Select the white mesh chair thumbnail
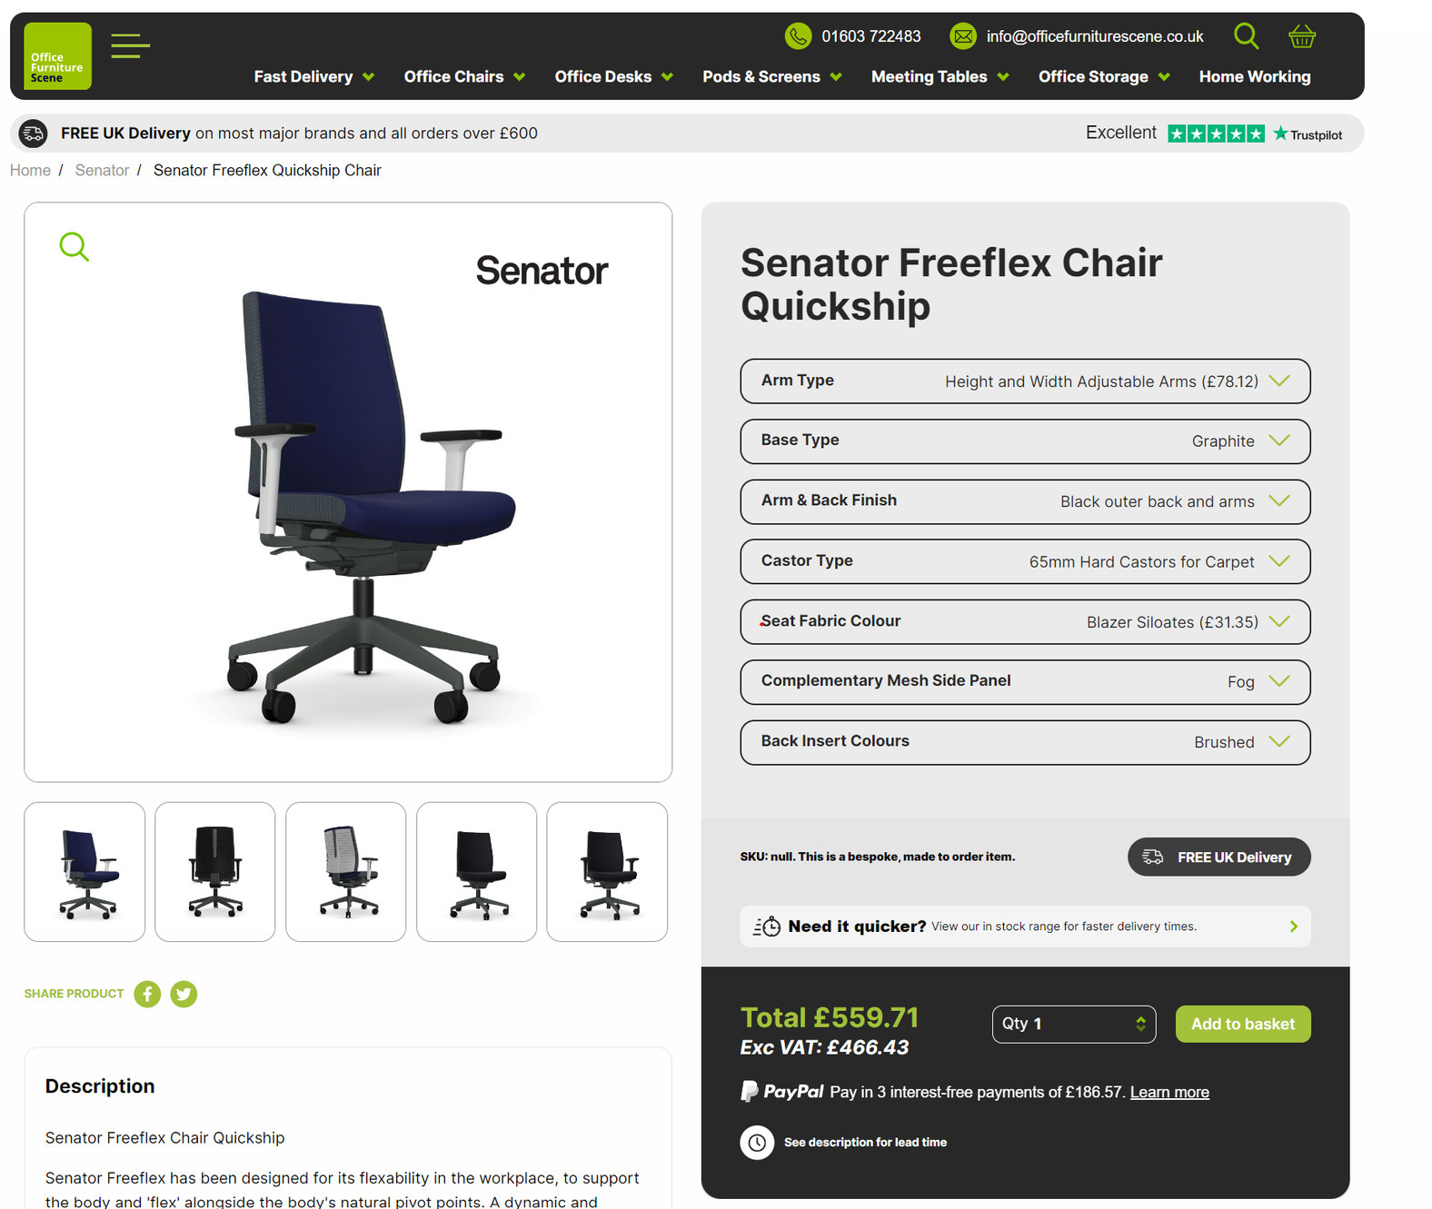The image size is (1432, 1209). pyautogui.click(x=345, y=872)
